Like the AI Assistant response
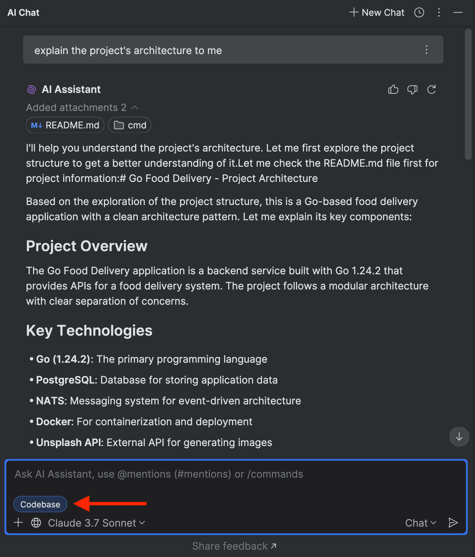This screenshot has height=557, width=475. (x=393, y=90)
